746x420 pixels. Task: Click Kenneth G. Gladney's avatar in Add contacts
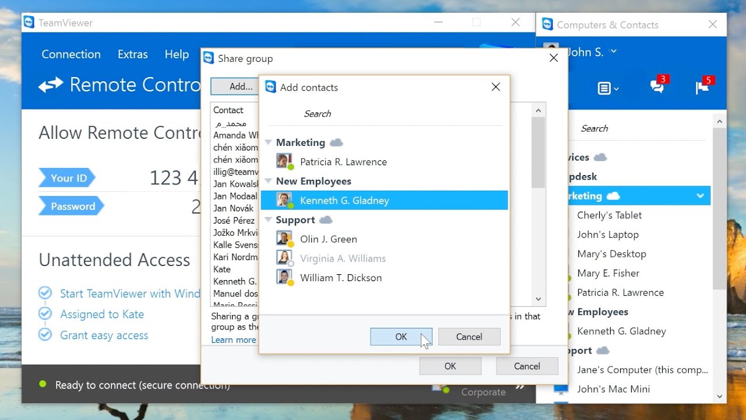(284, 200)
